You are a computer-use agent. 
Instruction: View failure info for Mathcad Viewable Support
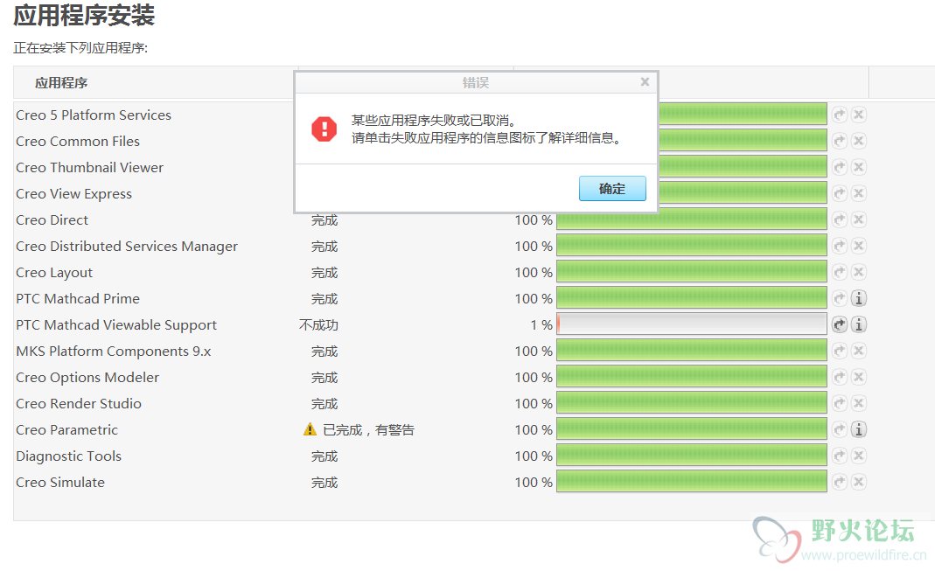click(859, 324)
